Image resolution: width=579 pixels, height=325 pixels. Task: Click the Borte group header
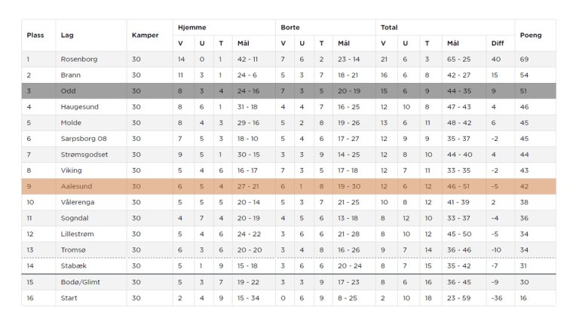(290, 27)
